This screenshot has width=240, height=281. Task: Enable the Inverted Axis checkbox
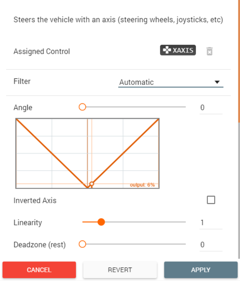[x=211, y=200]
